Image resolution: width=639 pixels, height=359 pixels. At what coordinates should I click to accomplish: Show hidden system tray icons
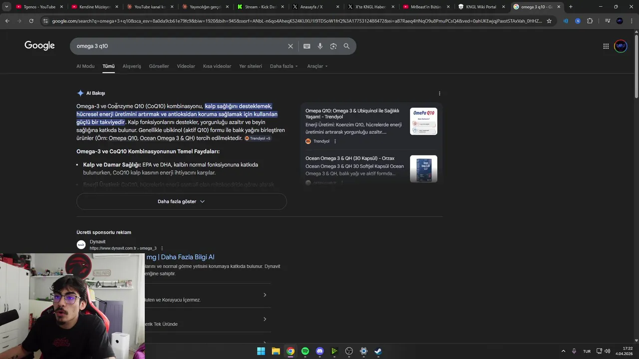point(563,351)
